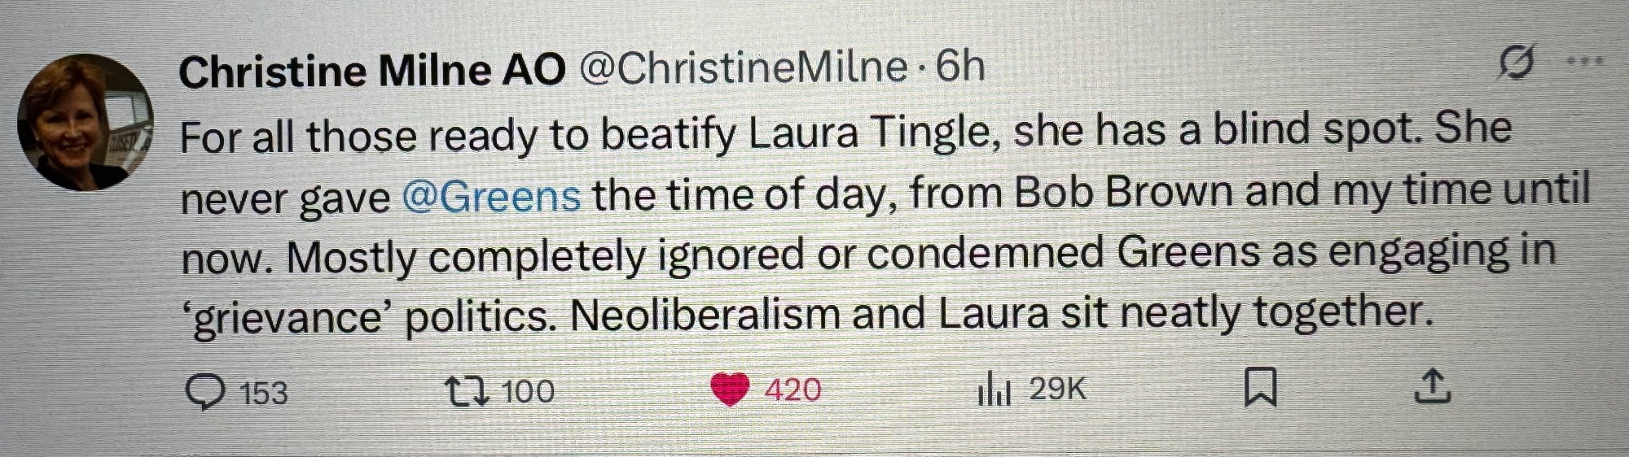1629x457 pixels.
Task: Click the reply speech bubble icon
Action: [x=204, y=392]
